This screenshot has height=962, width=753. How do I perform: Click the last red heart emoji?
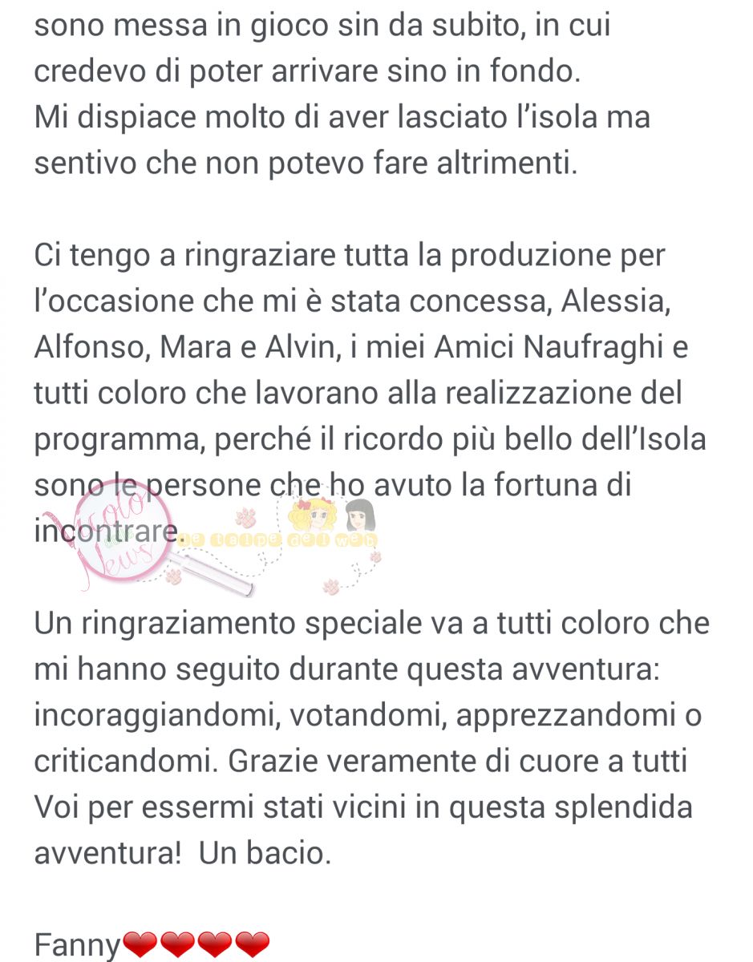[x=250, y=946]
